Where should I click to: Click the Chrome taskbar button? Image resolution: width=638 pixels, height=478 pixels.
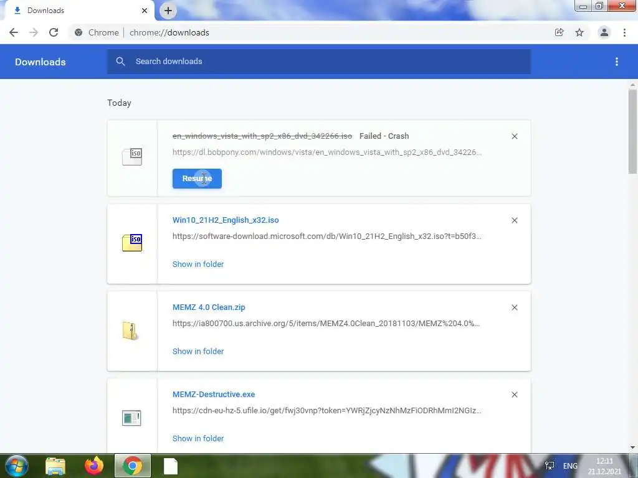(x=133, y=466)
